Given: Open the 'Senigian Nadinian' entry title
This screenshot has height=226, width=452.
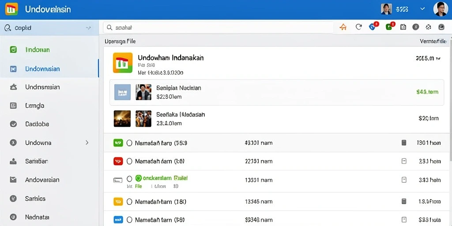Looking at the screenshot, I should coord(179,88).
